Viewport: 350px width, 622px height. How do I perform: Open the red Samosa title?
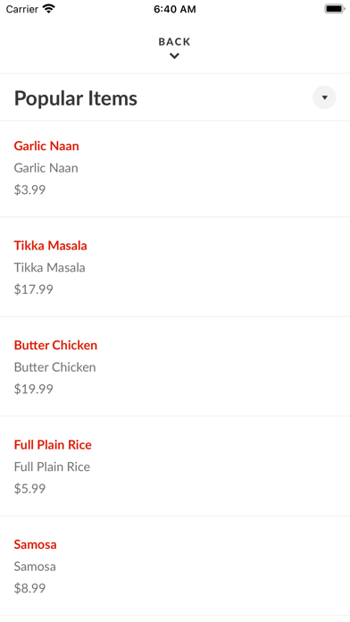[x=36, y=544]
